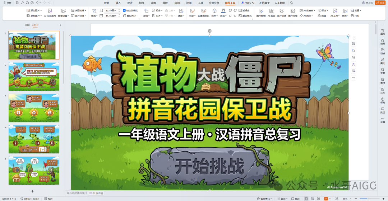The width and height of the screenshot is (388, 201).
Task: Click the zoom magnifier icon beside the image
Action: 354,57
